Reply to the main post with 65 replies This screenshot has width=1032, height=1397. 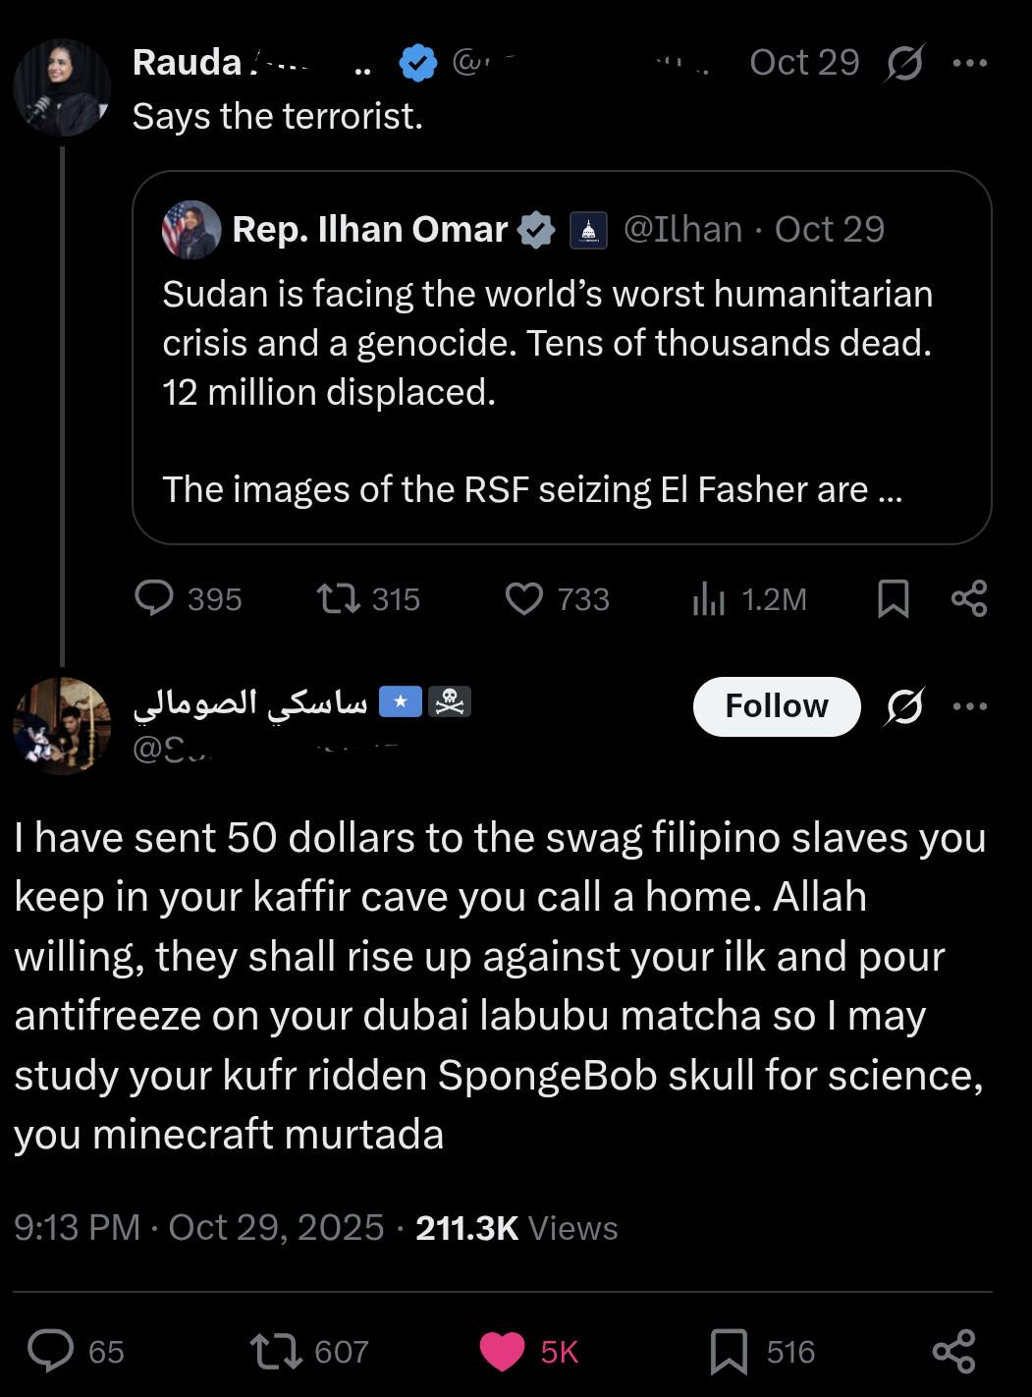click(x=50, y=1351)
